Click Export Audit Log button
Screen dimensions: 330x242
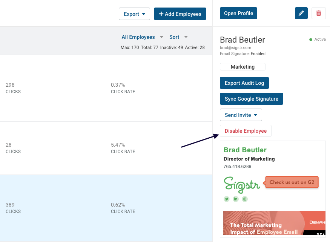pyautogui.click(x=244, y=83)
